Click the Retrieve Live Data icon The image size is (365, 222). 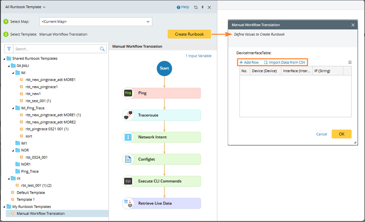[x=128, y=203]
